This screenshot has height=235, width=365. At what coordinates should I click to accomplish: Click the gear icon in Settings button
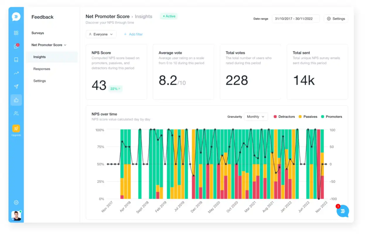point(329,19)
